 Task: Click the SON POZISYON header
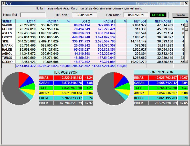pyautogui.click(x=161, y=72)
